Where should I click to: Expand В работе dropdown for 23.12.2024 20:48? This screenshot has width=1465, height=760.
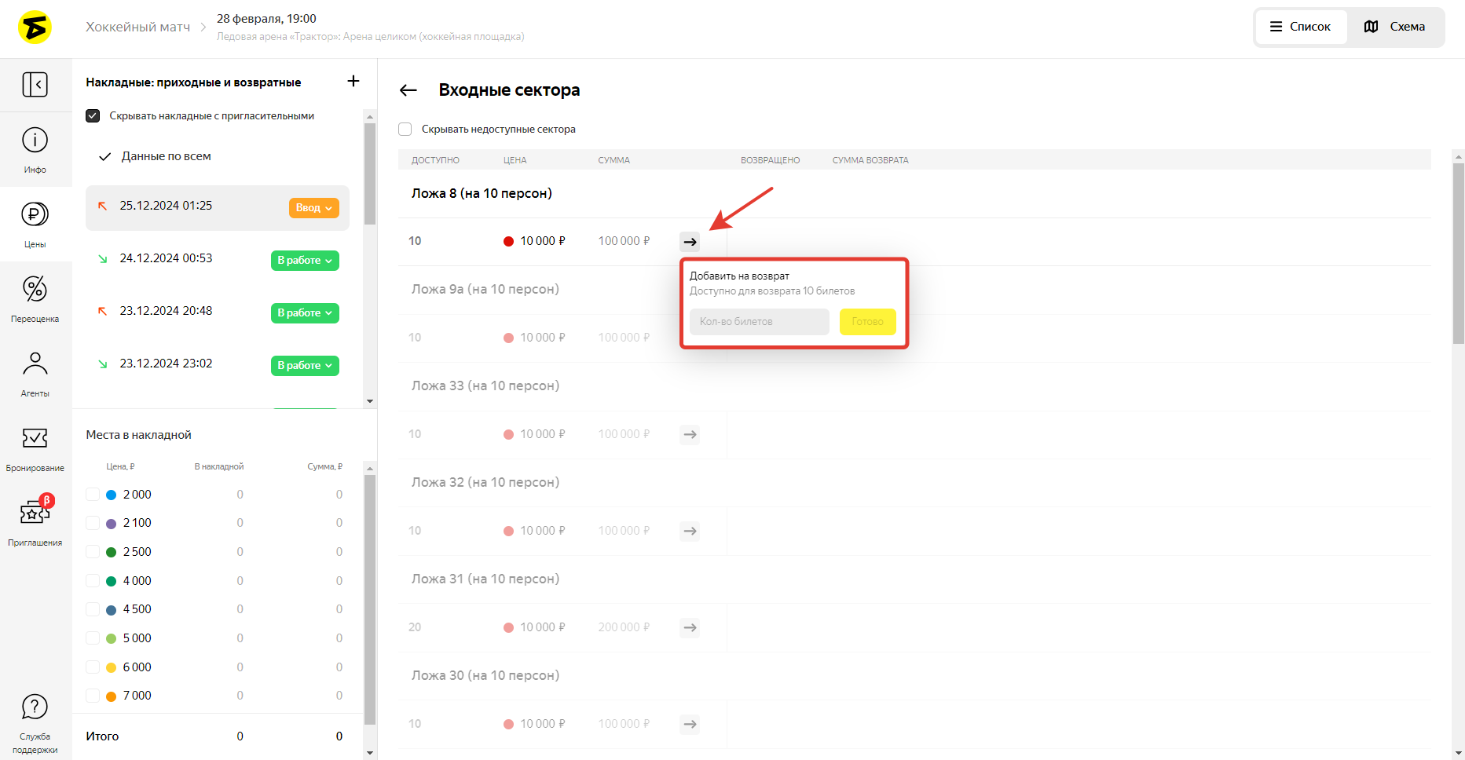click(305, 313)
